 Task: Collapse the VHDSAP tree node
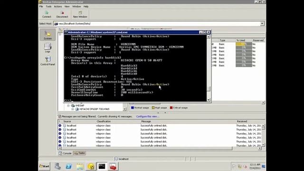tap(68, 105)
